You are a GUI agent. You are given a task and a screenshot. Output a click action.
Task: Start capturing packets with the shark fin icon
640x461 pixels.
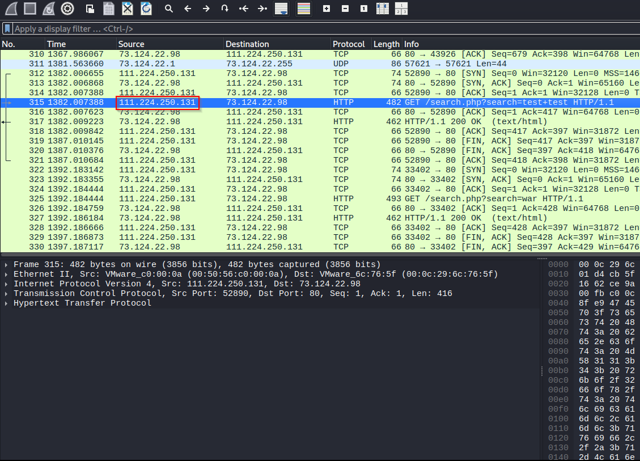pos(11,9)
